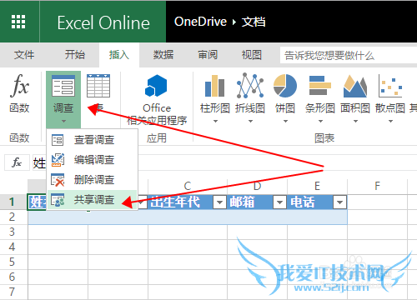Expand the 散点图 dropdown arrow
417x300 pixels.
(390, 121)
